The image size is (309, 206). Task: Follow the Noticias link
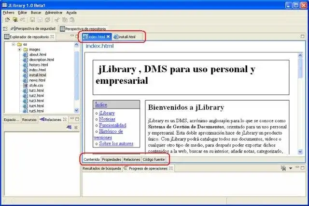point(107,119)
